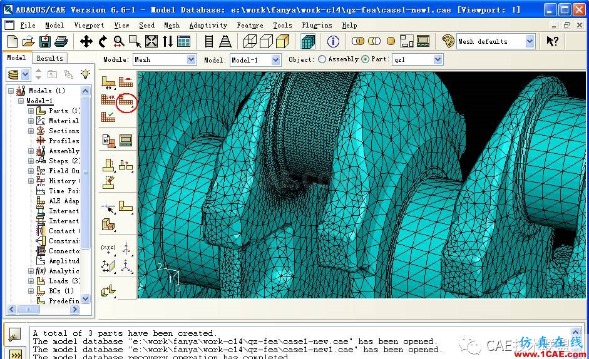Switch to the Model tab
The image size is (589, 359).
pos(16,58)
